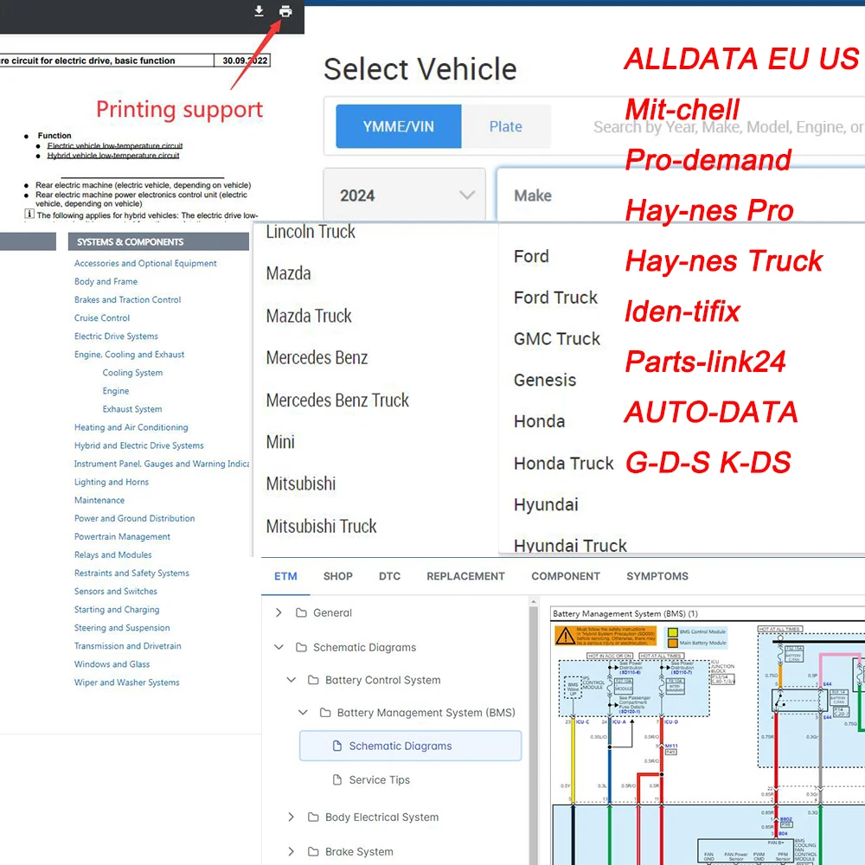Click the Schematic Diagrams document icon
The width and height of the screenshot is (865, 865).
coord(337,746)
